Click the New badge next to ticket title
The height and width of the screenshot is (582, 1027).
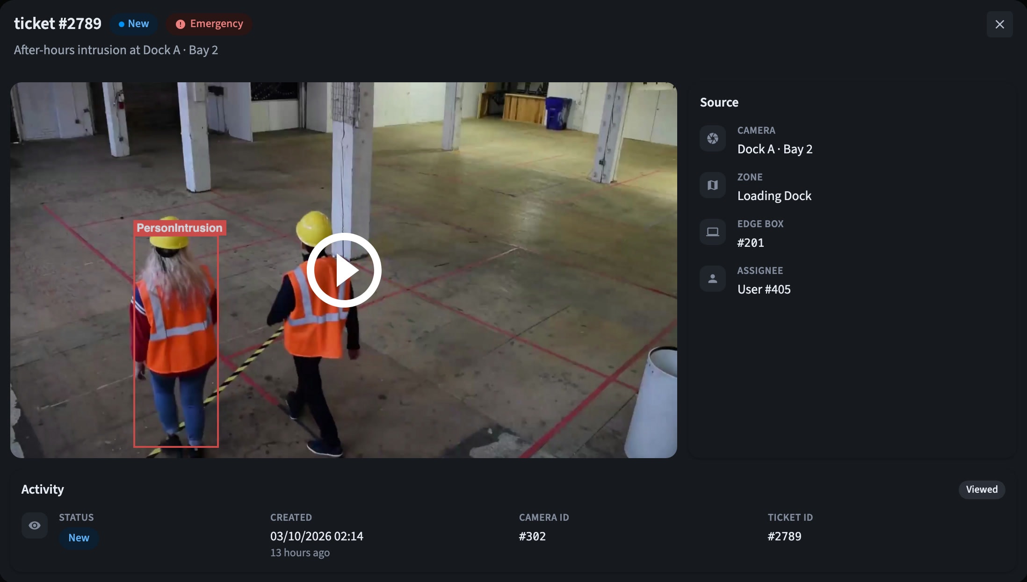click(134, 24)
